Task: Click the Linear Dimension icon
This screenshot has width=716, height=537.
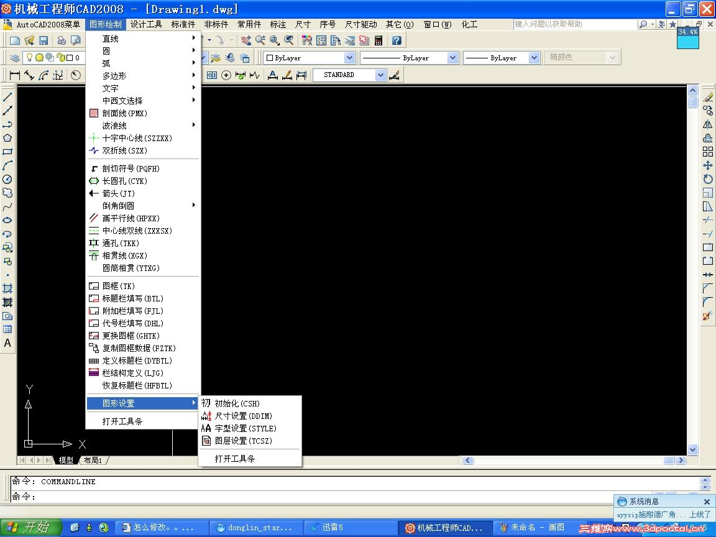Action: tap(15, 75)
